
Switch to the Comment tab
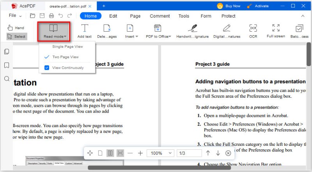coord(160,16)
